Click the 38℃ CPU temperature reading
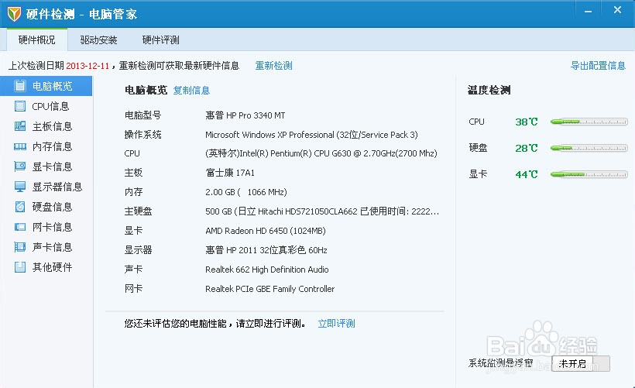Image resolution: width=635 pixels, height=388 pixels. point(527,122)
